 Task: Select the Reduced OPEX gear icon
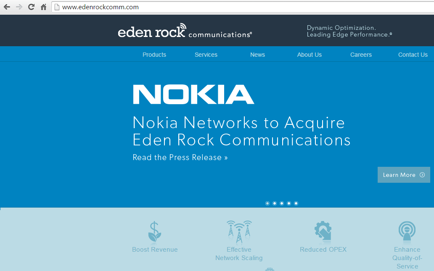pyautogui.click(x=323, y=231)
